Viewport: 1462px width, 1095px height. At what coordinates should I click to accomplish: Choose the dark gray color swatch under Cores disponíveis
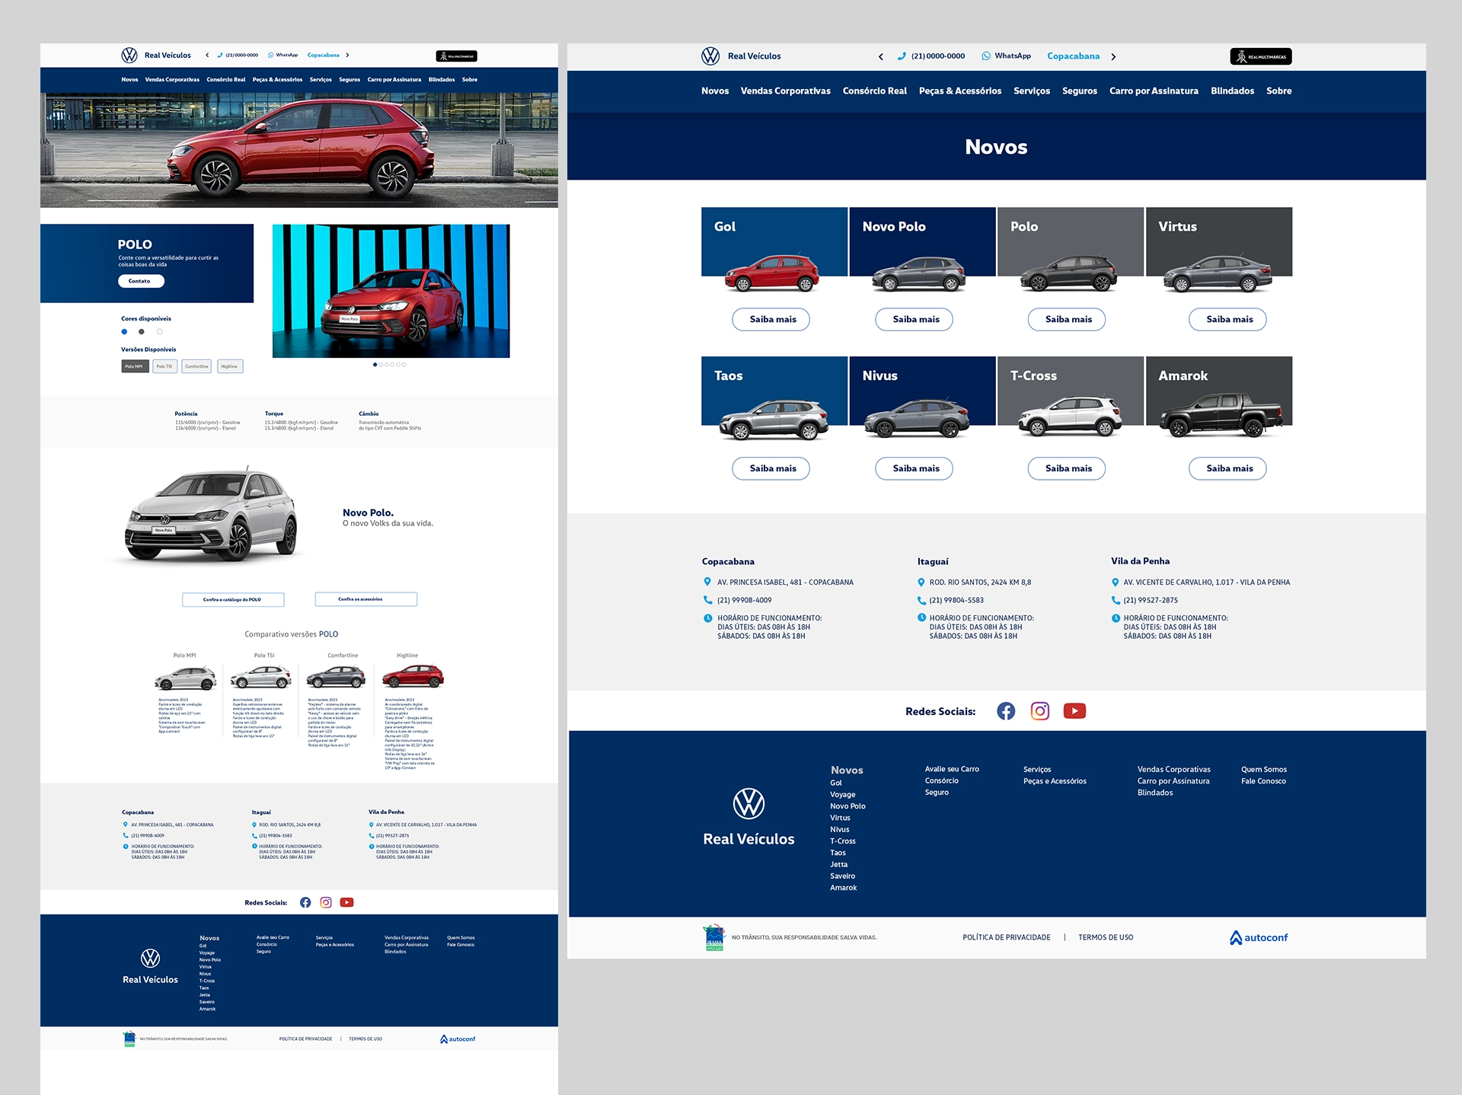pyautogui.click(x=142, y=332)
